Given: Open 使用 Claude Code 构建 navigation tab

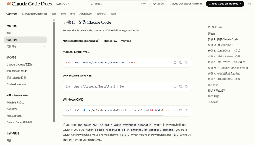Looking at the screenshot, I should [x=34, y=14].
